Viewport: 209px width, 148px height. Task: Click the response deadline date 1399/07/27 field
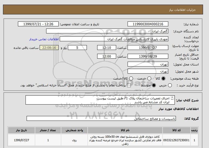point(148,48)
